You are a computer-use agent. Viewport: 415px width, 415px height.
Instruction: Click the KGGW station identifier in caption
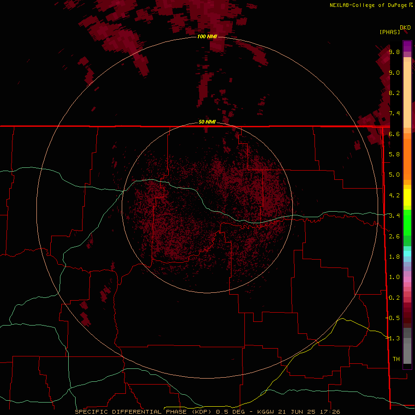266,412
